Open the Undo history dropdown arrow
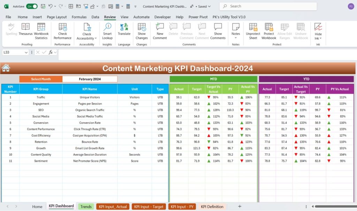Viewport: 357px width, 211px height. 55,6
